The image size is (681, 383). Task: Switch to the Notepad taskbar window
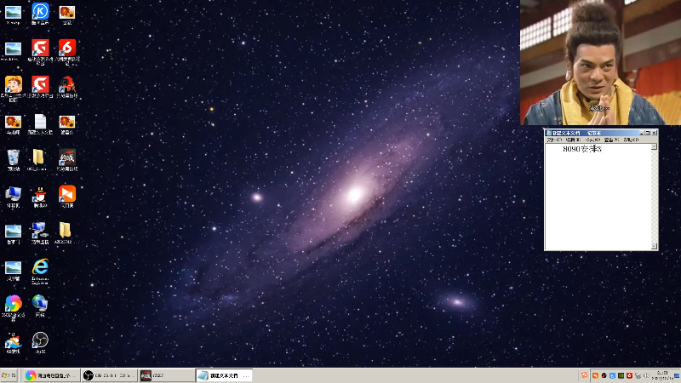224,375
